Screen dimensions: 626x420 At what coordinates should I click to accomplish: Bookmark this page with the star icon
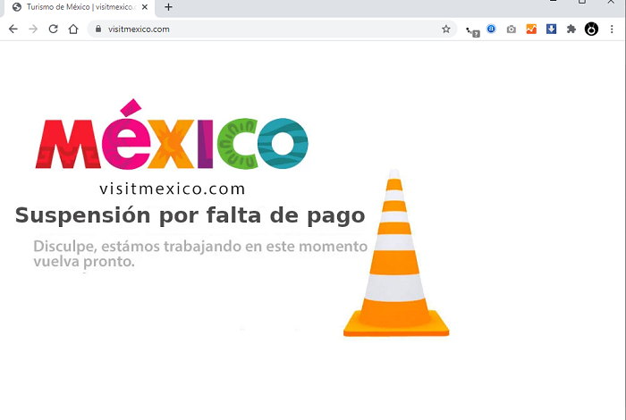[x=446, y=29]
